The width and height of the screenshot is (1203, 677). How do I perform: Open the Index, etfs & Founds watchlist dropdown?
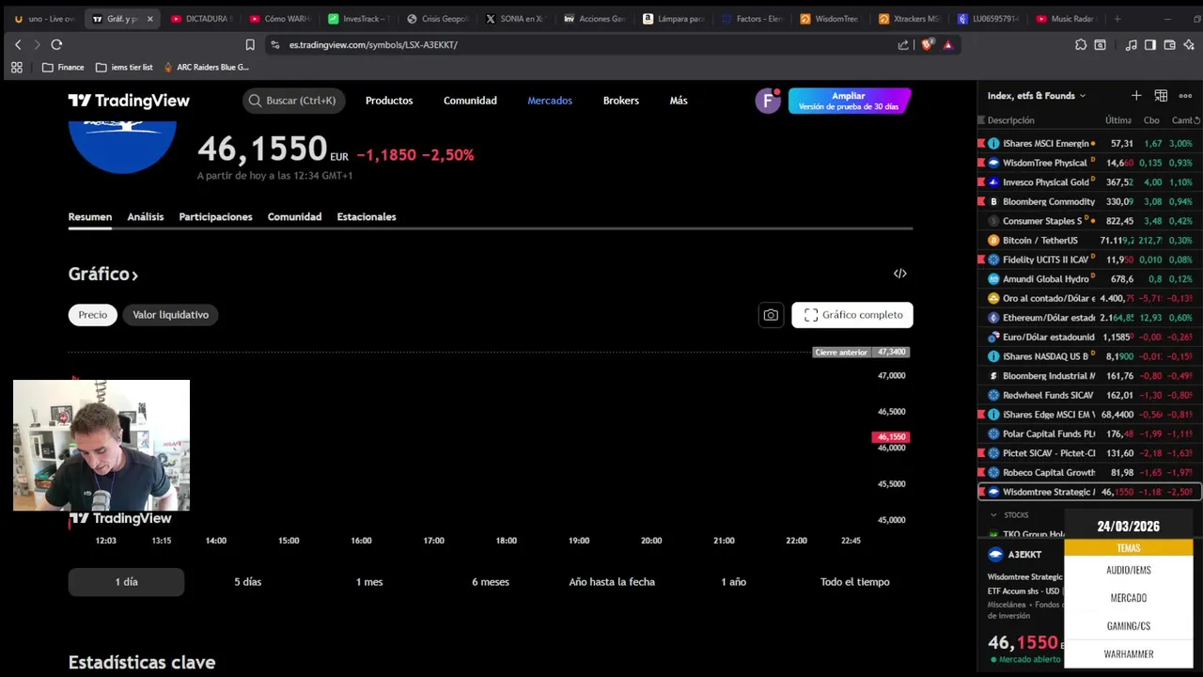(1037, 96)
